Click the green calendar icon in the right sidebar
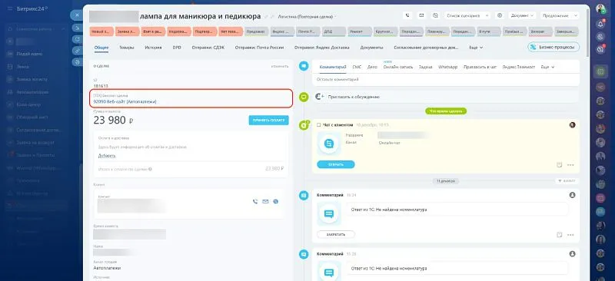The width and height of the screenshot is (615, 281). pyautogui.click(x=600, y=71)
